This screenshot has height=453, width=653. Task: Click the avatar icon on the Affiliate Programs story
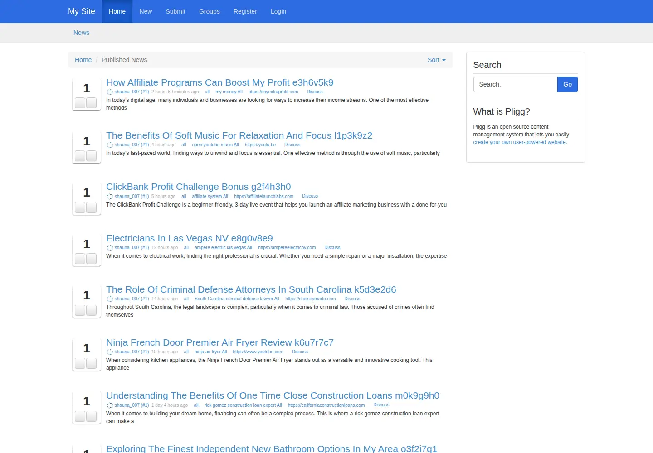click(x=110, y=92)
